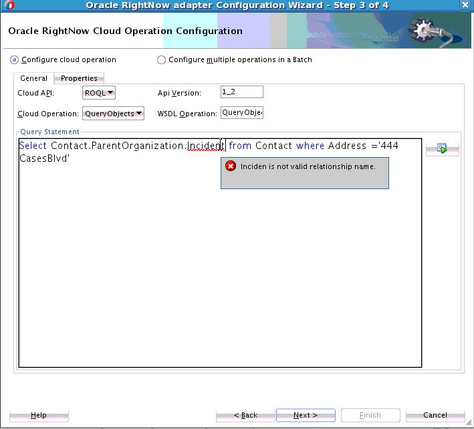The height and width of the screenshot is (429, 474).
Task: Click the 'where' keyword in the query
Action: pyautogui.click(x=310, y=146)
